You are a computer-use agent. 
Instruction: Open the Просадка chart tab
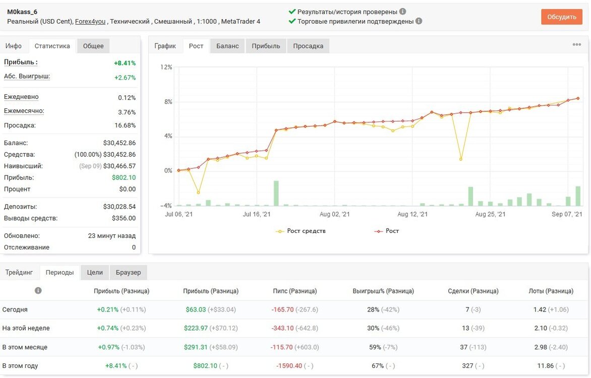pyautogui.click(x=308, y=46)
